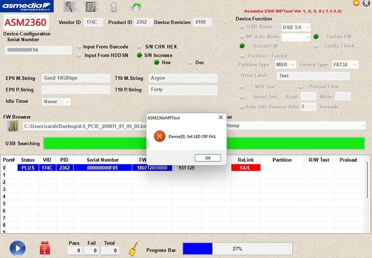The width and height of the screenshot is (372, 258).
Task: Expand the temp path dropdown
Action: pyautogui.click(x=362, y=125)
